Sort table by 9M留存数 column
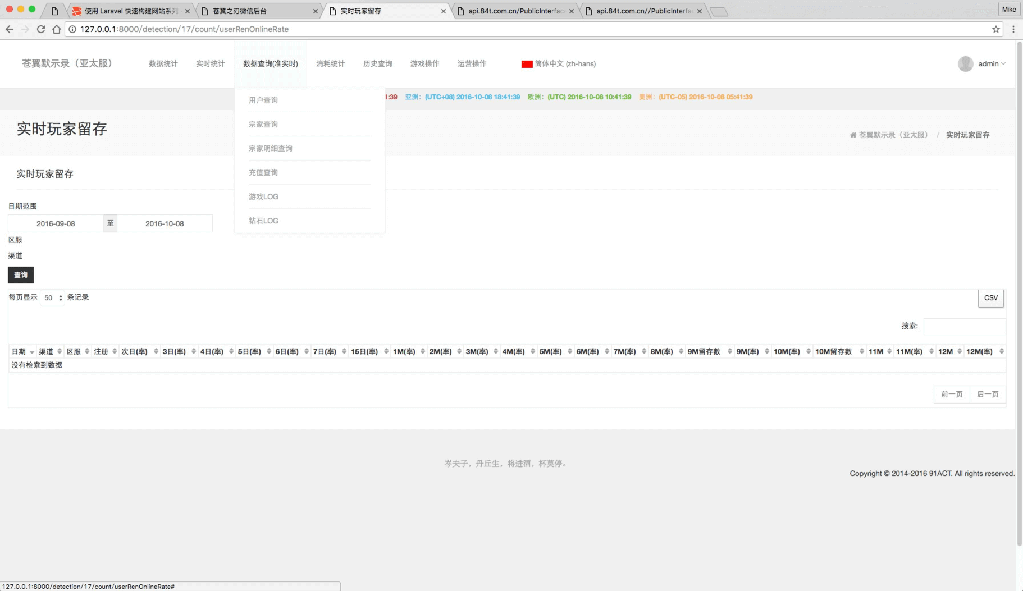Screen dimensions: 1023x591 pyautogui.click(x=709, y=352)
